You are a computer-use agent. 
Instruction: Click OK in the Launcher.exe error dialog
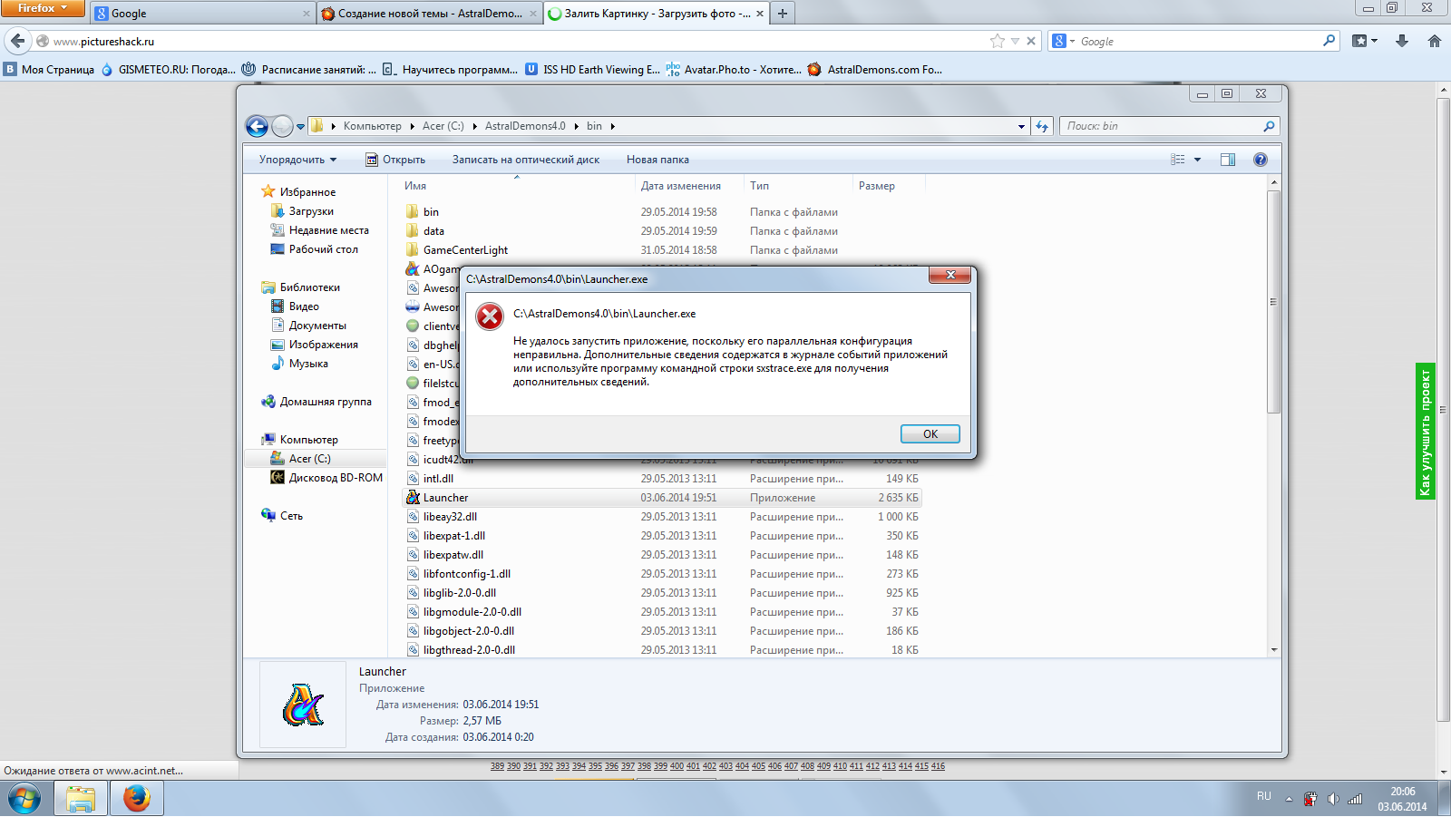pos(930,434)
